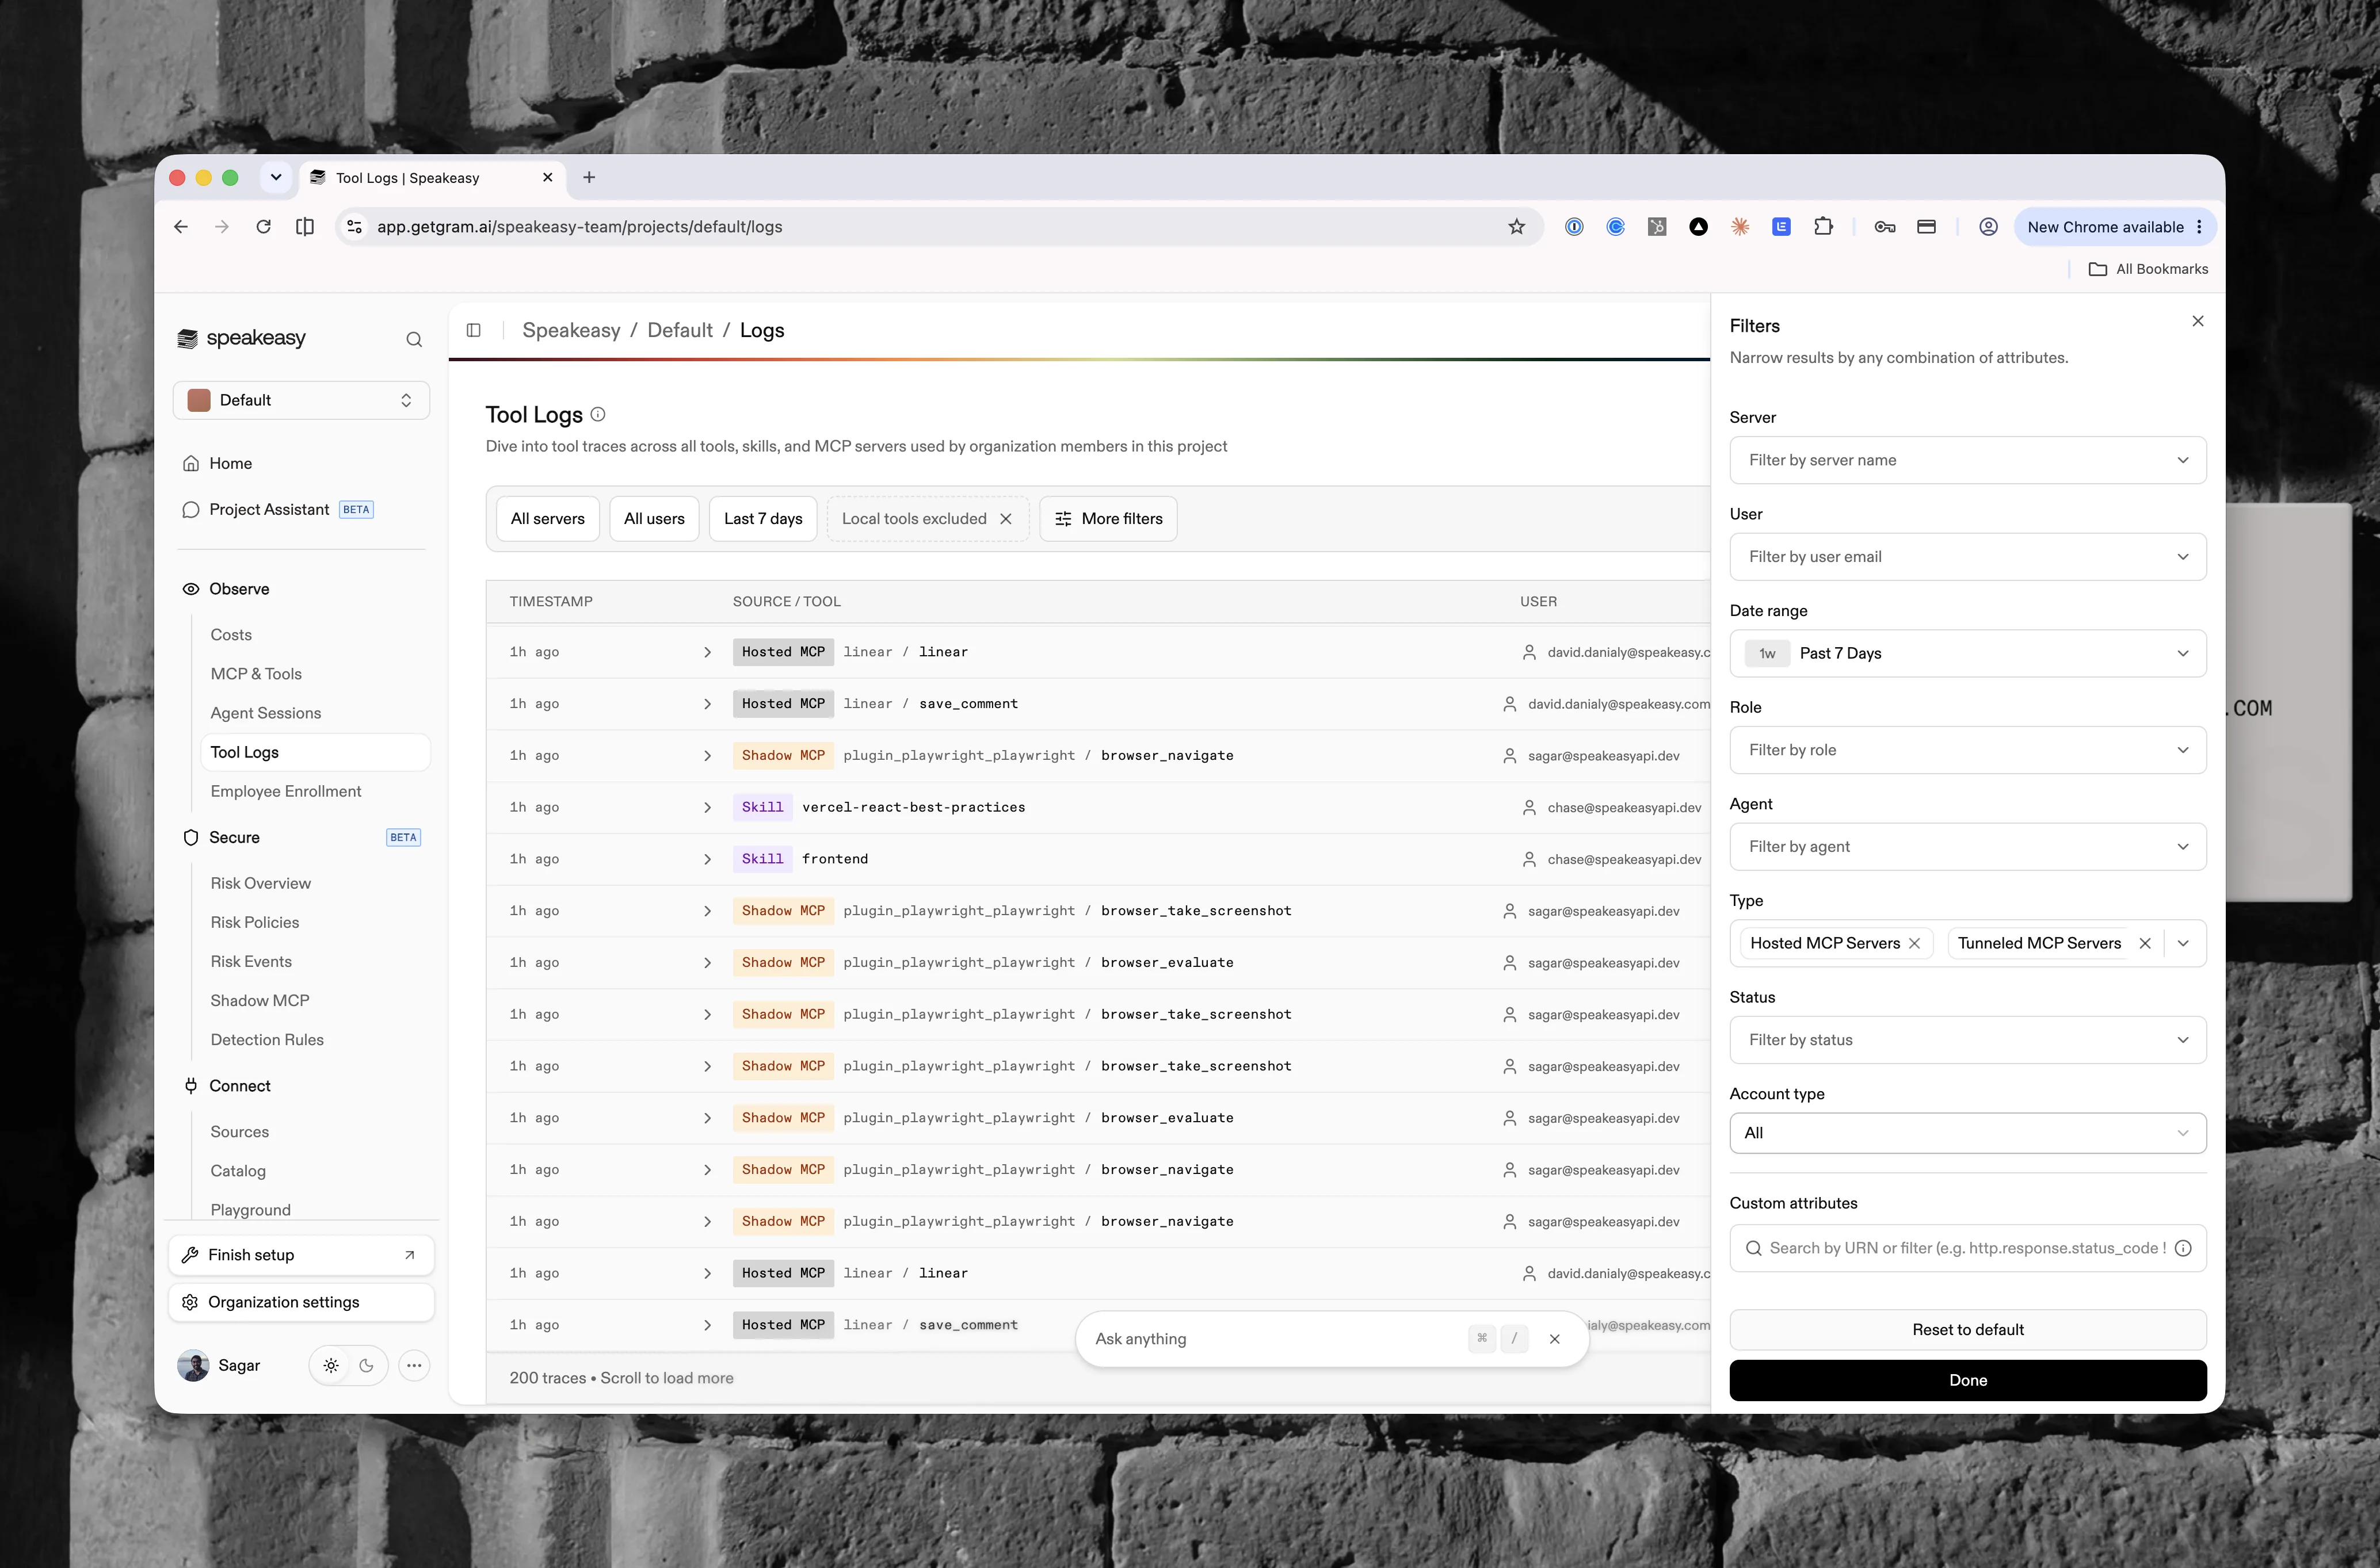Open Filter by status dropdown
The width and height of the screenshot is (2380, 1568).
point(1967,1040)
